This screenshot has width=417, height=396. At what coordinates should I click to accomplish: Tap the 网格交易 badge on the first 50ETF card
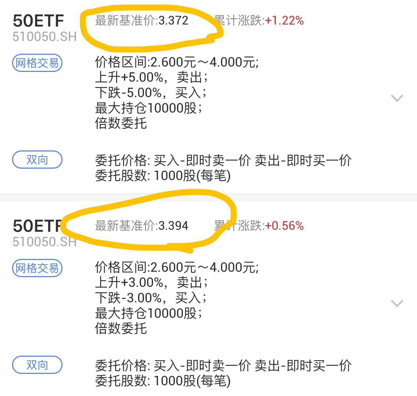[x=37, y=63]
